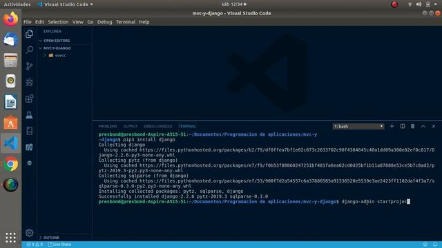This screenshot has width=442, height=248.
Task: Switch to the DEBUG CONSOLE tab
Action: [x=158, y=126]
